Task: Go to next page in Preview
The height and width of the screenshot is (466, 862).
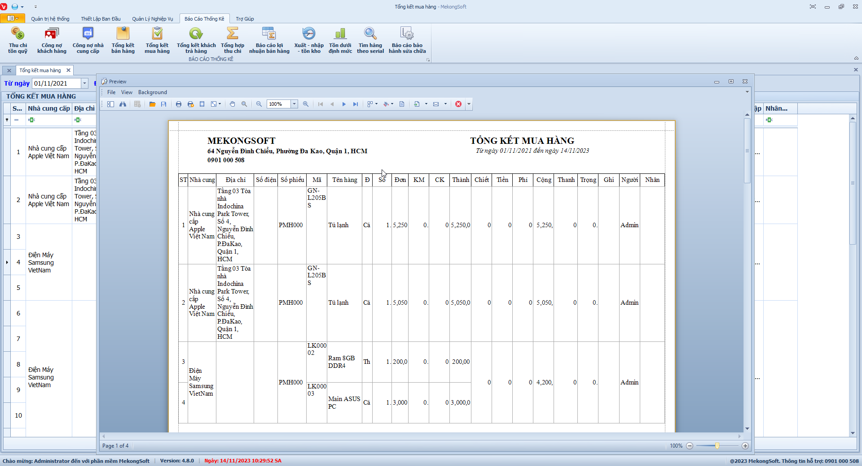Action: 344,104
